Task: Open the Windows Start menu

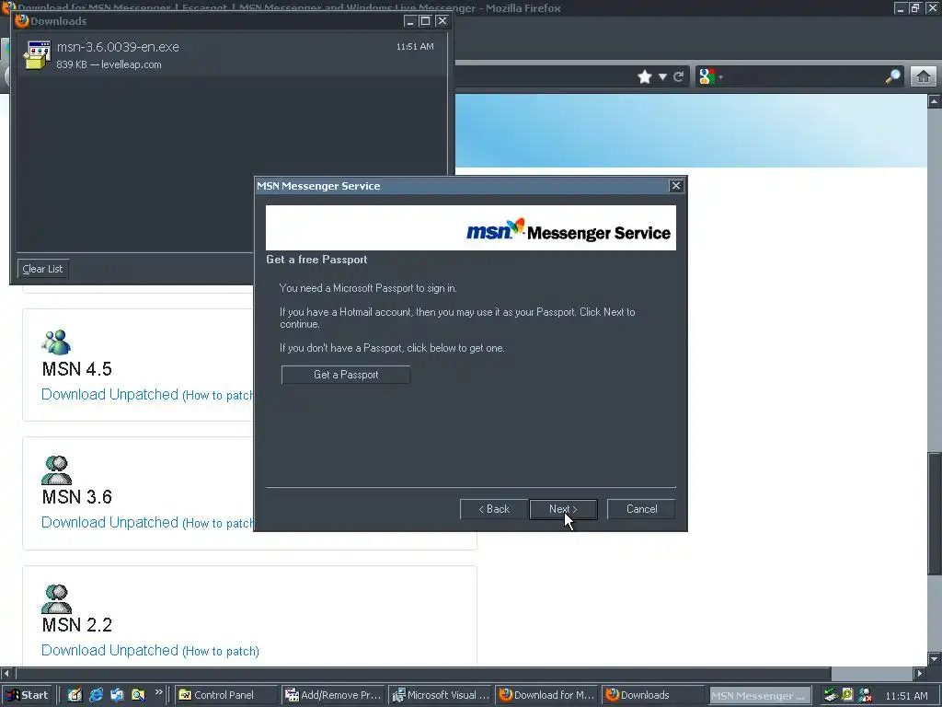Action: pyautogui.click(x=27, y=695)
